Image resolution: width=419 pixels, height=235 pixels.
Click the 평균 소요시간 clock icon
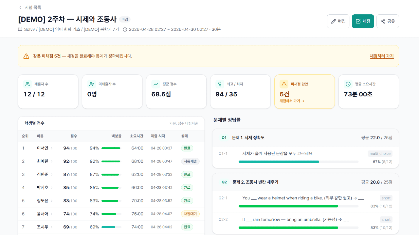click(348, 84)
